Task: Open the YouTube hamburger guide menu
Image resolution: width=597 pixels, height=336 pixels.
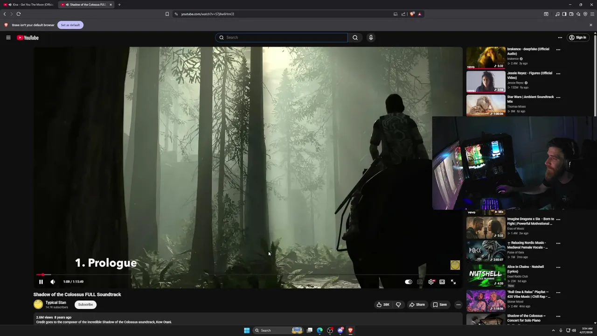Action: [x=8, y=37]
